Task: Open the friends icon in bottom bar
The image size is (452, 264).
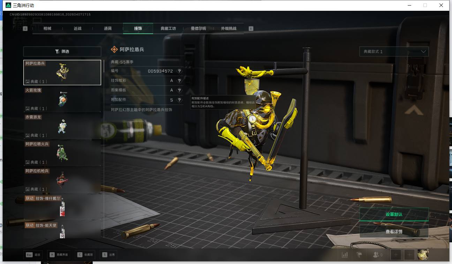Action: pos(377,255)
